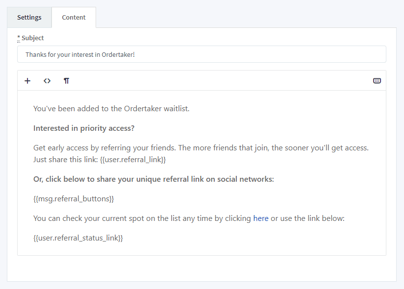Click the {{user.referral_link}} placeholder

[x=133, y=160]
